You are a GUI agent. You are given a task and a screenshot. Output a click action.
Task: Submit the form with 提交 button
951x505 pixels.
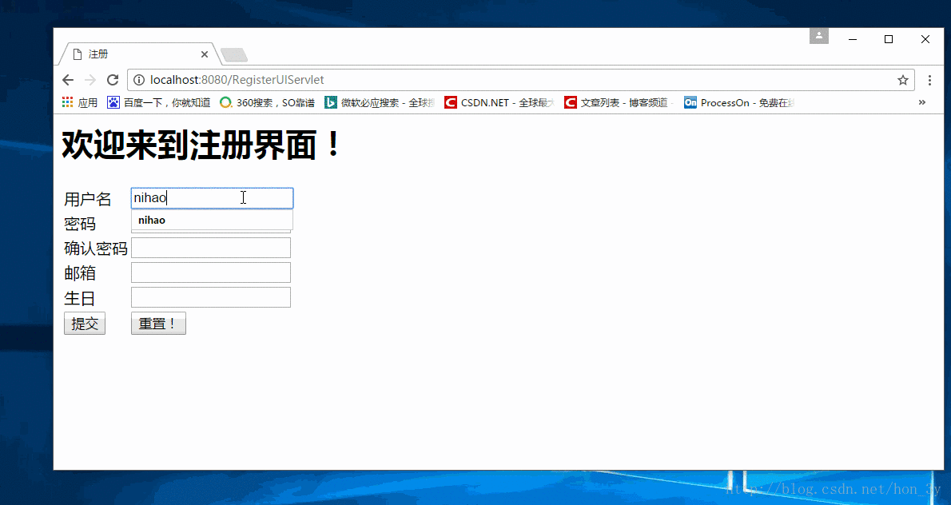[84, 324]
